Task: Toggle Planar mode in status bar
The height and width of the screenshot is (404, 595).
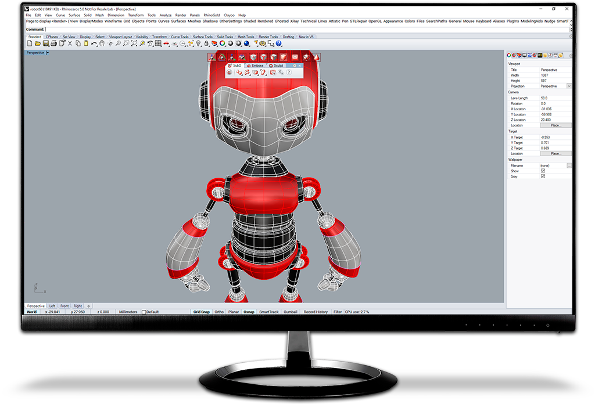Action: tap(234, 312)
